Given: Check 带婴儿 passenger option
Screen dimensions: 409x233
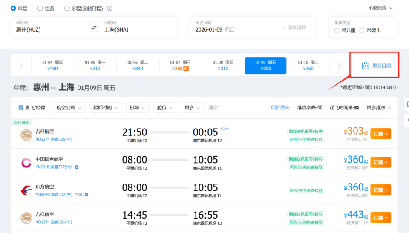Looking at the screenshot, I should pyautogui.click(x=362, y=31).
